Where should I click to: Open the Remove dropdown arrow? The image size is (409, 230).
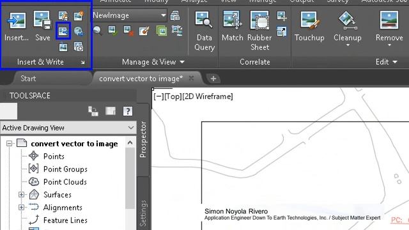click(x=389, y=45)
